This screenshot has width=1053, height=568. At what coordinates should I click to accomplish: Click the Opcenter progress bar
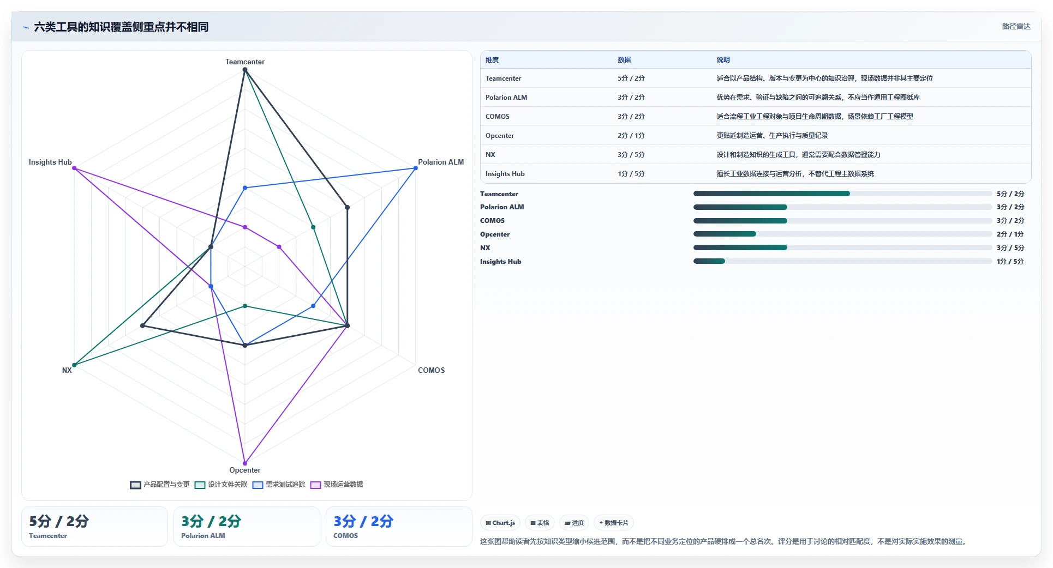(842, 234)
